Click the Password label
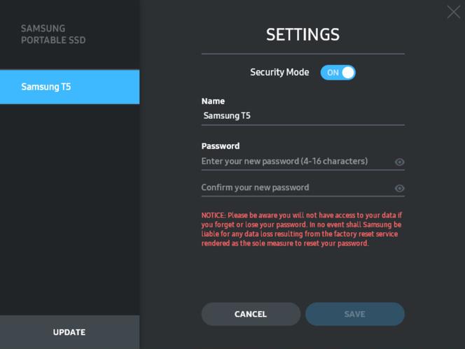Image resolution: width=465 pixels, height=349 pixels. [220, 146]
